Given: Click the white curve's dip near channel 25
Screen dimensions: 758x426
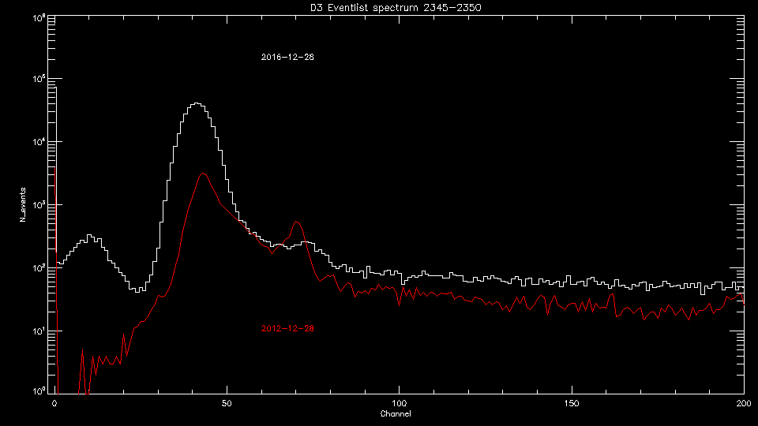Looking at the screenshot, I should pos(138,290).
